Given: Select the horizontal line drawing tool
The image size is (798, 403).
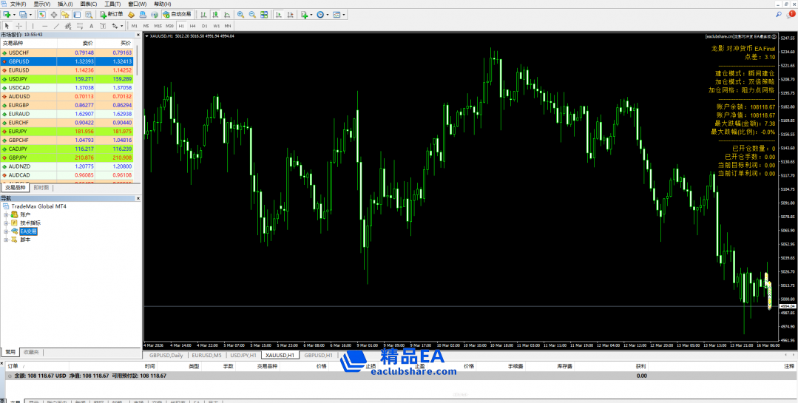Looking at the screenshot, I should [44, 26].
